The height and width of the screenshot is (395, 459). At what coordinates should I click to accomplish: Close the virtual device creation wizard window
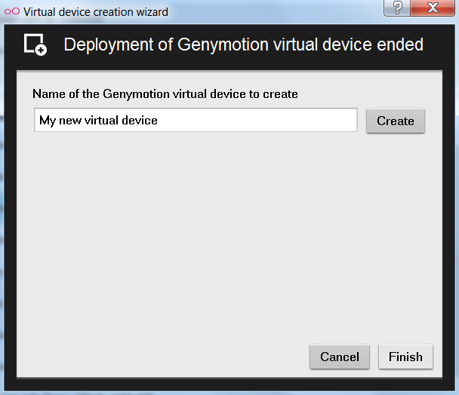point(433,8)
